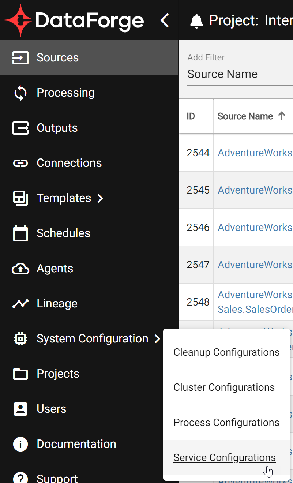Viewport: 293px width, 483px height.
Task: Go to Sources in the sidebar
Action: (x=89, y=58)
